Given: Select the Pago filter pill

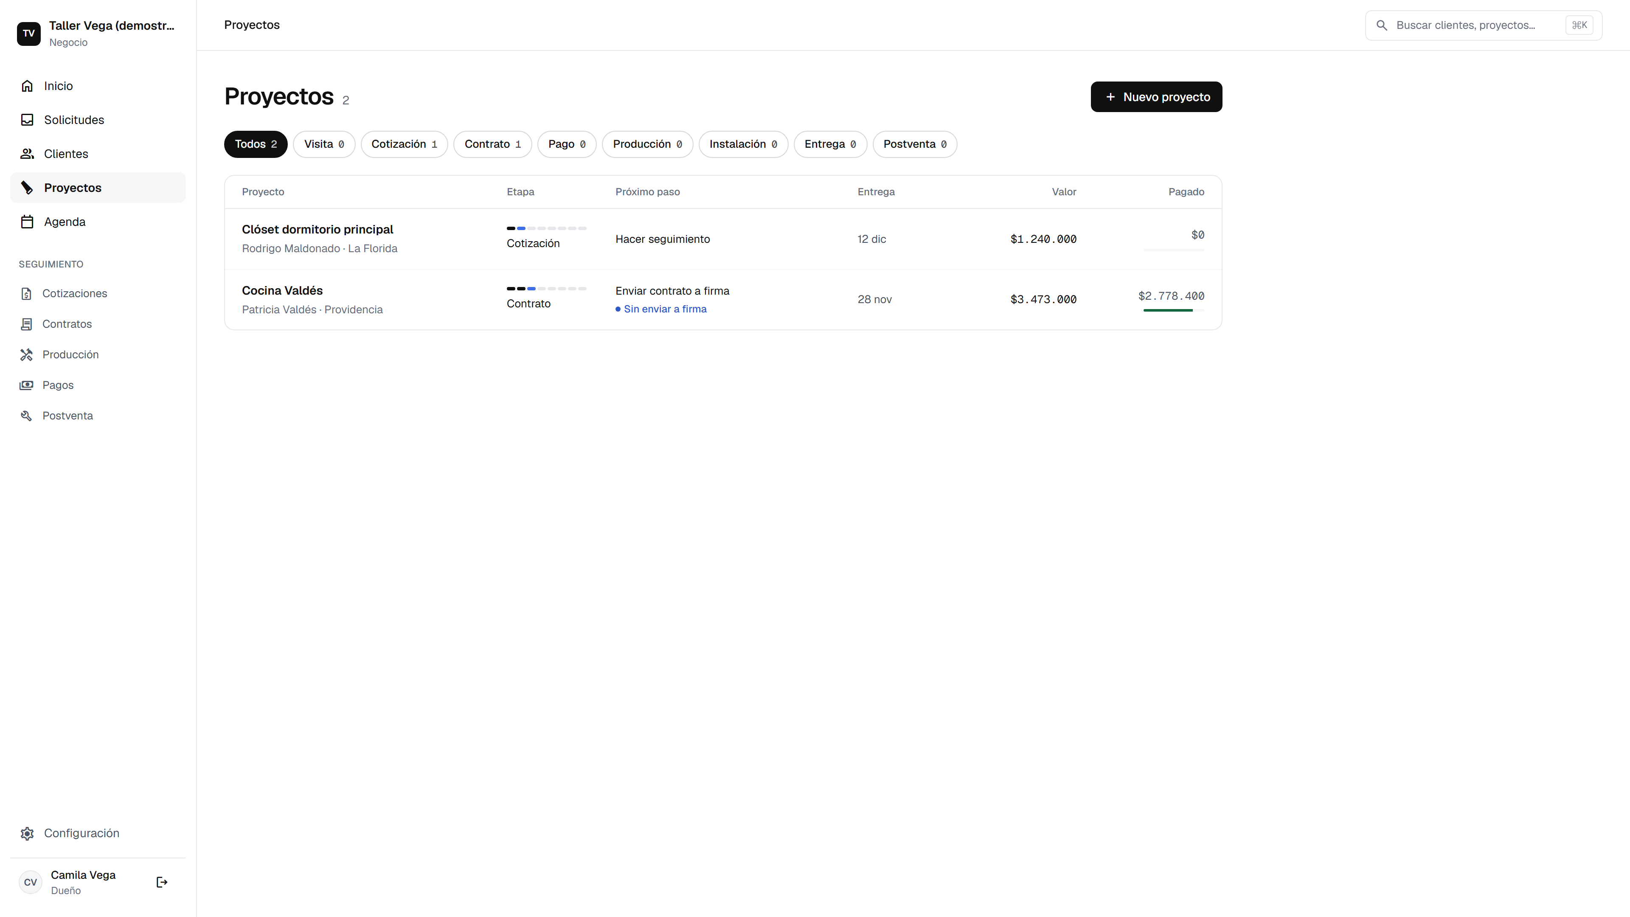Looking at the screenshot, I should pyautogui.click(x=567, y=144).
